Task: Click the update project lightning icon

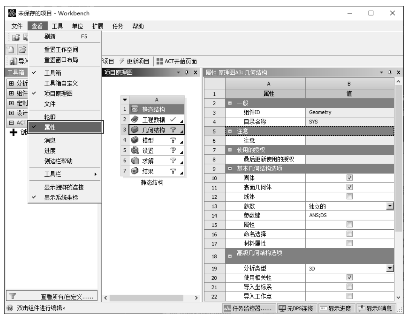Action: tap(122, 61)
